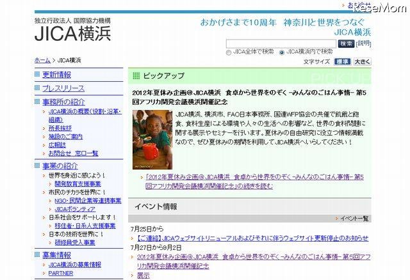Screen dimensions: 410x280
Task: Open JICA横浜の概要 link
Action: (85, 116)
